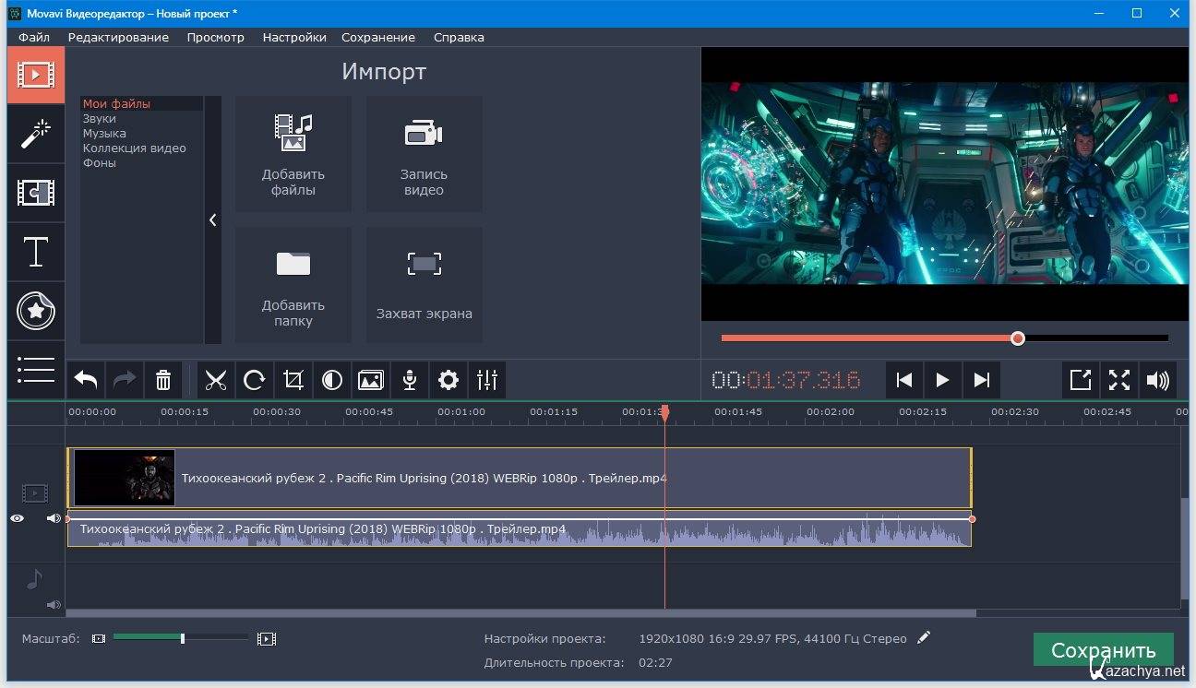Skip to next frame
This screenshot has height=688, width=1196.
[982, 380]
